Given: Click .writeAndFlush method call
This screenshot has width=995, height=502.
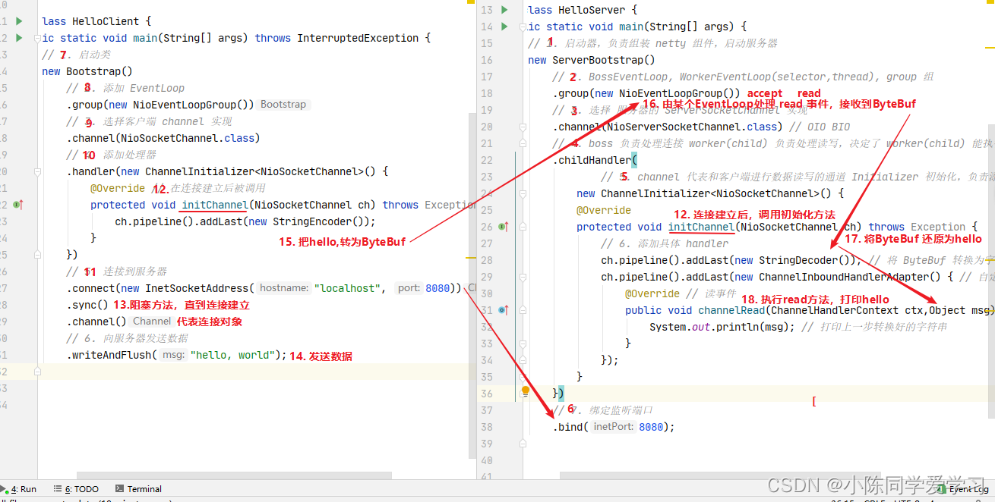Looking at the screenshot, I should tap(112, 355).
